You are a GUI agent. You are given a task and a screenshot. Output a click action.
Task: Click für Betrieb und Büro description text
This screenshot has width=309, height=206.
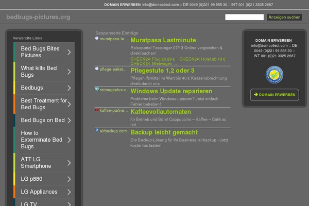coord(178,122)
